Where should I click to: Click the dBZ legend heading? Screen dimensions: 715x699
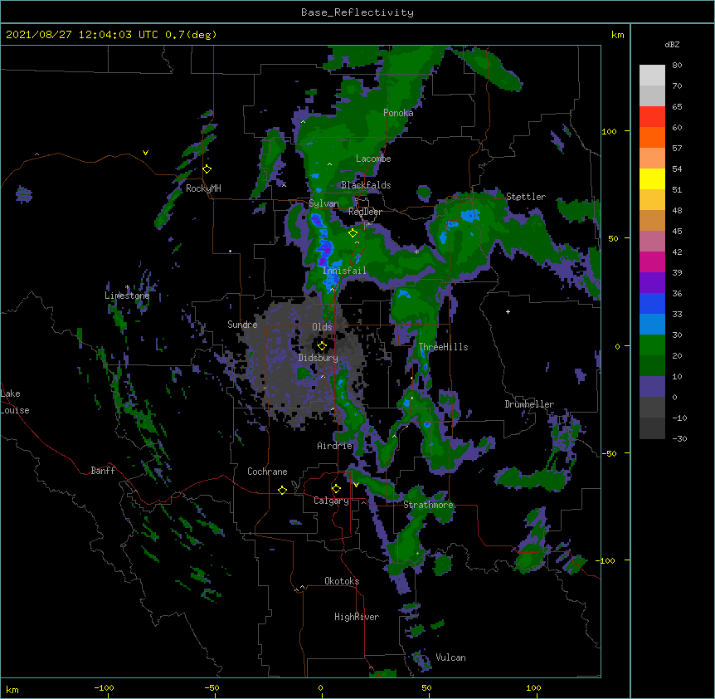point(672,45)
